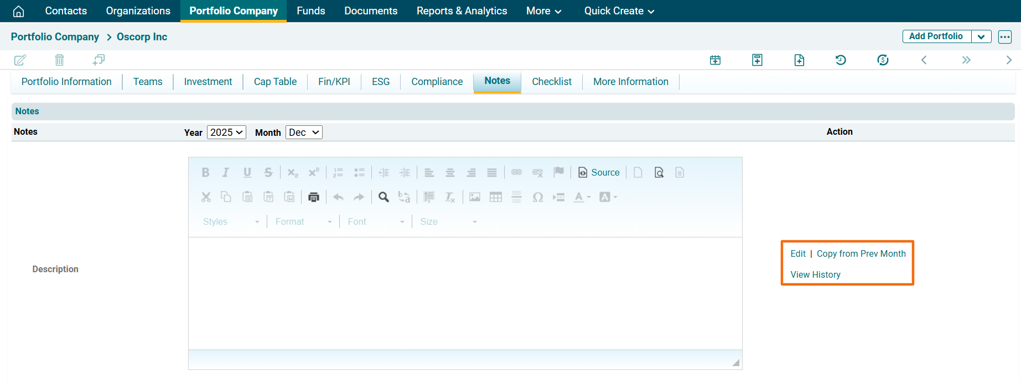Click the View History link
Screen dimensions: 1021x381
click(x=815, y=275)
